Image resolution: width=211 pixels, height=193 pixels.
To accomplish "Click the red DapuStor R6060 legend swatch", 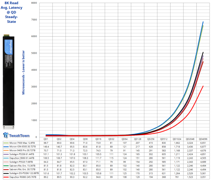I will click(6, 177).
